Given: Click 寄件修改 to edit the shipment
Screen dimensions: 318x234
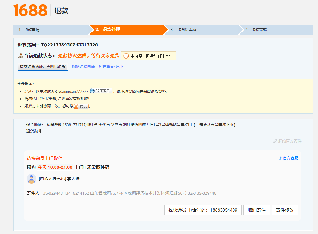Looking at the screenshot, I should (285, 210).
